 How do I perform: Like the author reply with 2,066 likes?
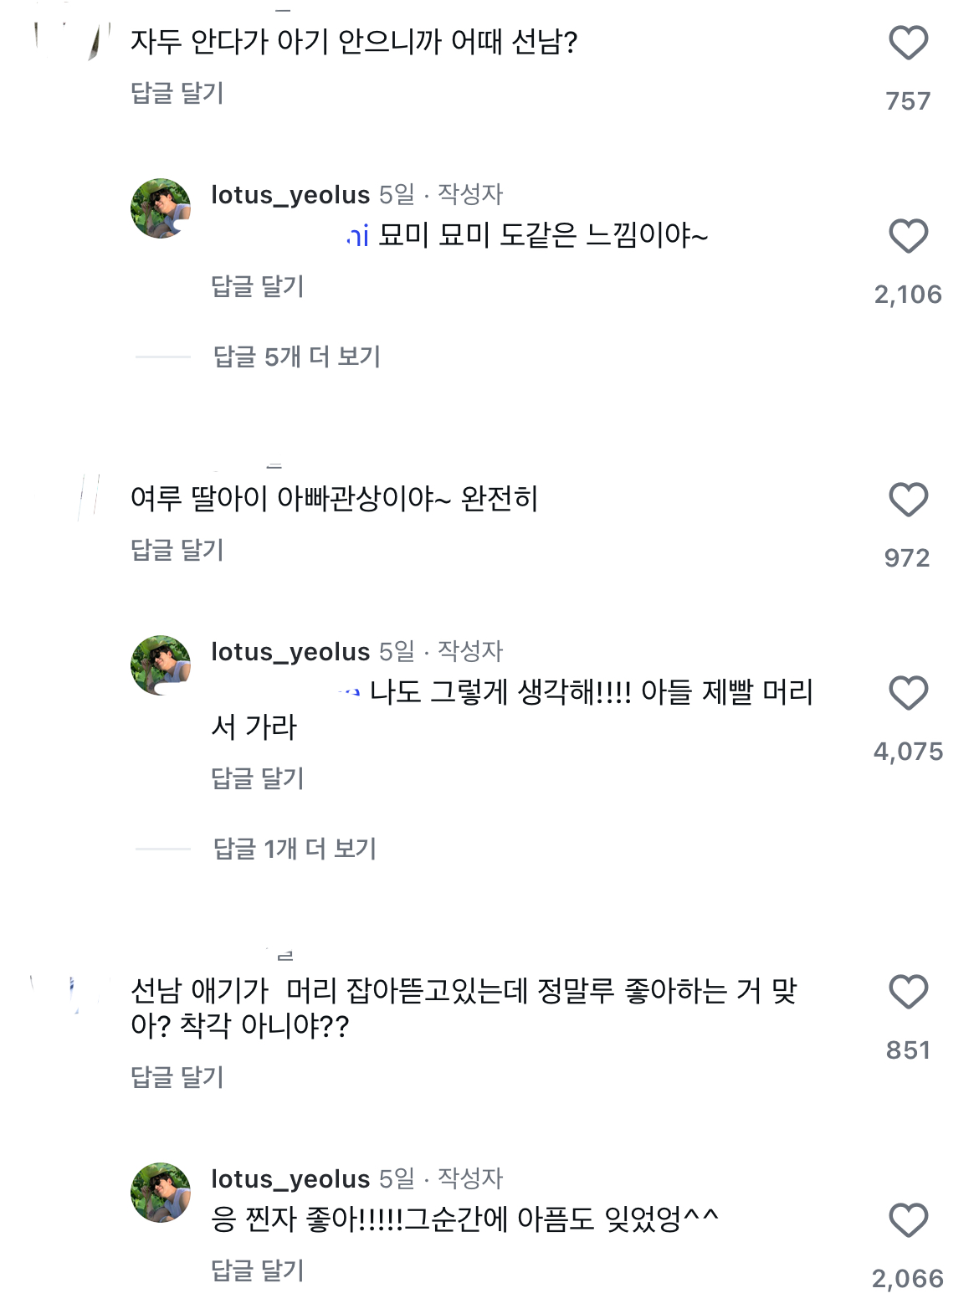point(908,1221)
